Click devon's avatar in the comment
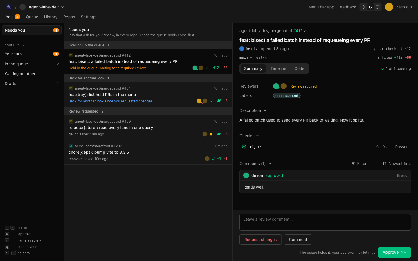This screenshot has height=261, width=418. (246, 175)
